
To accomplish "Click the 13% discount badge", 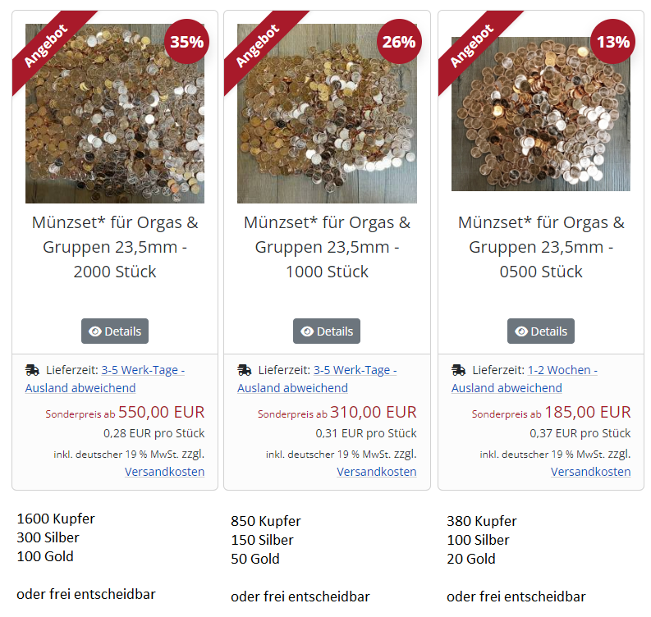I will tap(612, 42).
